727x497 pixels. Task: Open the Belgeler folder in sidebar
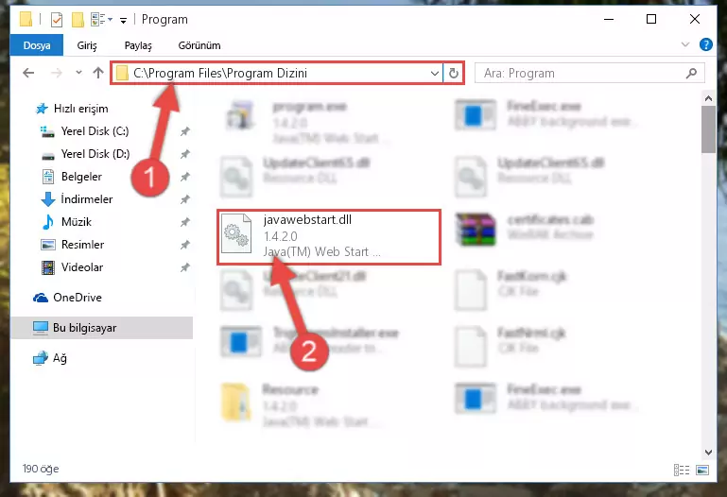click(x=81, y=177)
